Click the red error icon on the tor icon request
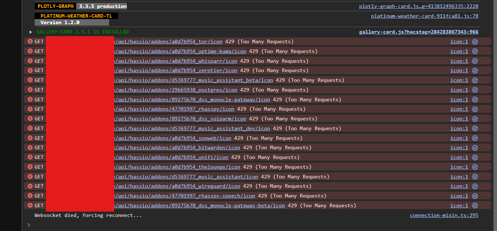The height and width of the screenshot is (231, 497). 30,41
